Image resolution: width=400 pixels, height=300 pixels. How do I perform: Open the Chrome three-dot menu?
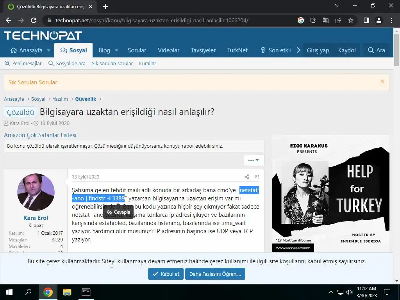[x=391, y=20]
